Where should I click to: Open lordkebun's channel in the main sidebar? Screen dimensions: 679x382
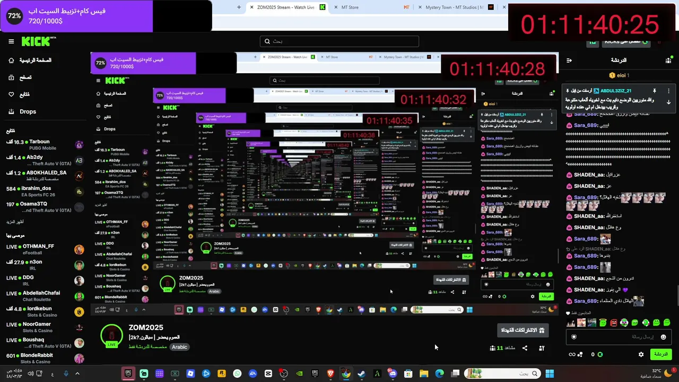(45, 312)
